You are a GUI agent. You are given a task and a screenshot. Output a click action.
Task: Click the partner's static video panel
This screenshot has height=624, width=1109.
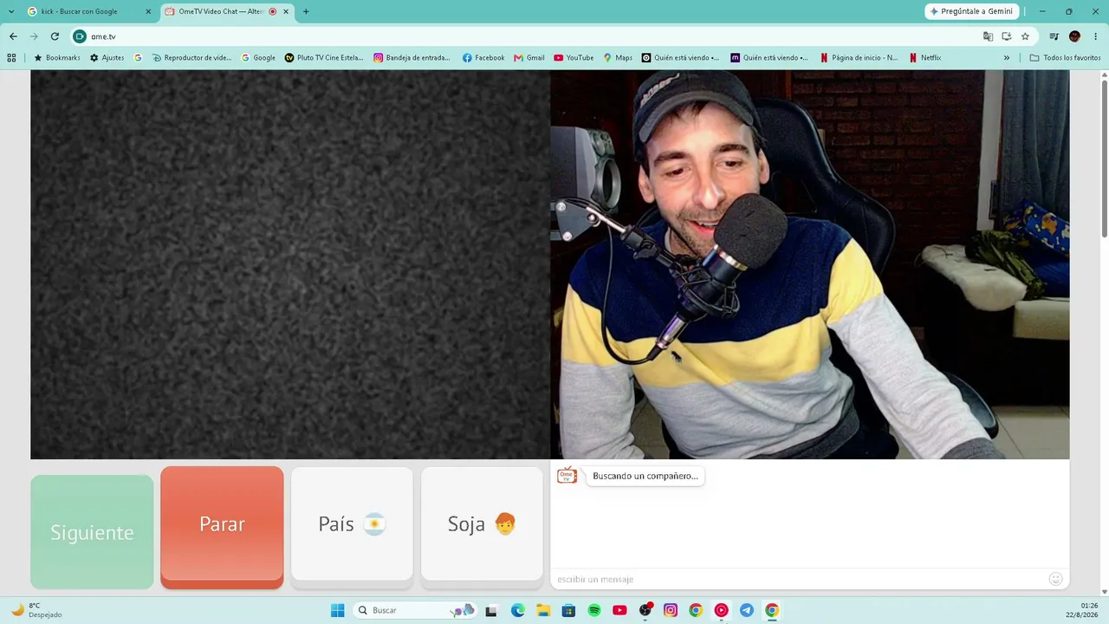click(290, 264)
